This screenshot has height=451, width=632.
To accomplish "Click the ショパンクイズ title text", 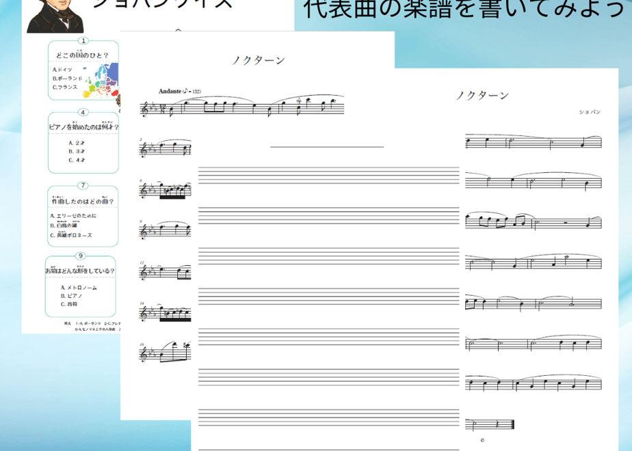I will (x=163, y=4).
